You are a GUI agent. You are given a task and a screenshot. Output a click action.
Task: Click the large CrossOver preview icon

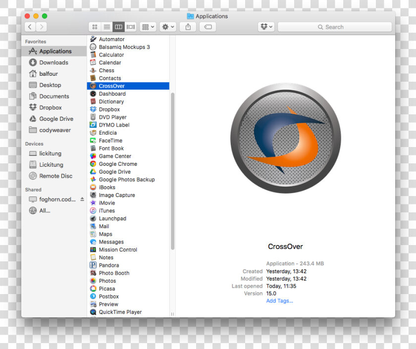285,138
